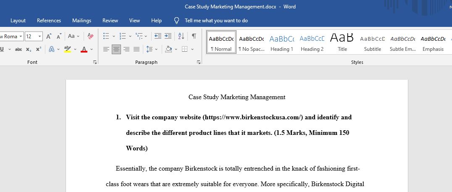The width and height of the screenshot is (452, 192).
Task: Open the Help tab
Action: click(156, 21)
